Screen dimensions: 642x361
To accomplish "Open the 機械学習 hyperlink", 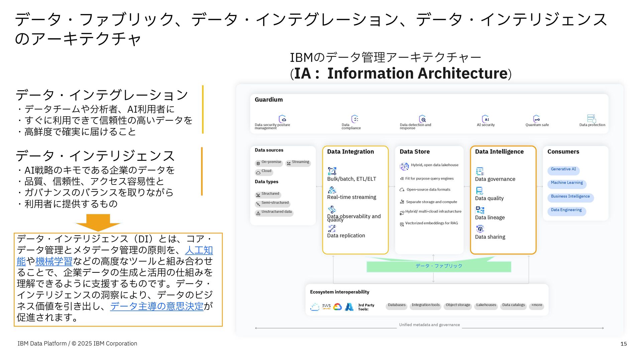I will pyautogui.click(x=54, y=261).
